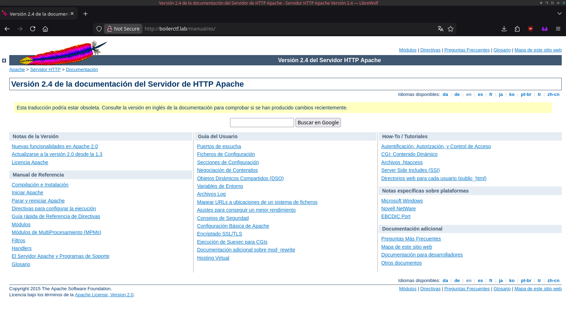
Task: Collapse the left arrow beside the banner
Action: tap(4, 61)
